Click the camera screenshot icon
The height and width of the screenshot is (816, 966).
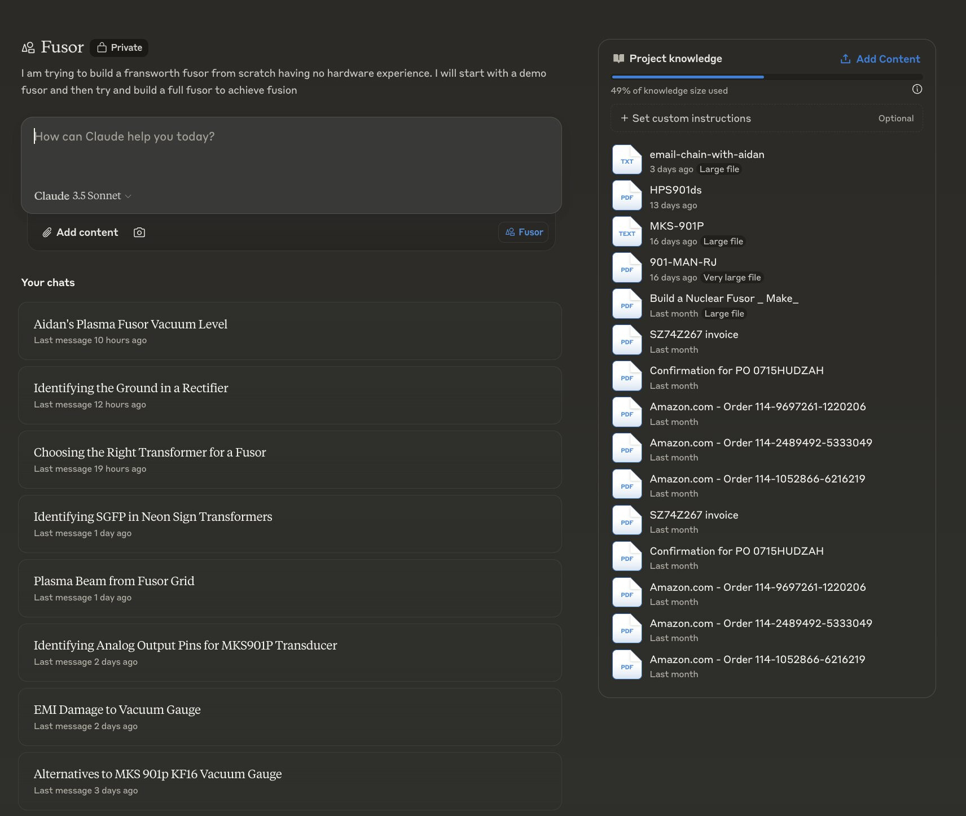coord(139,232)
